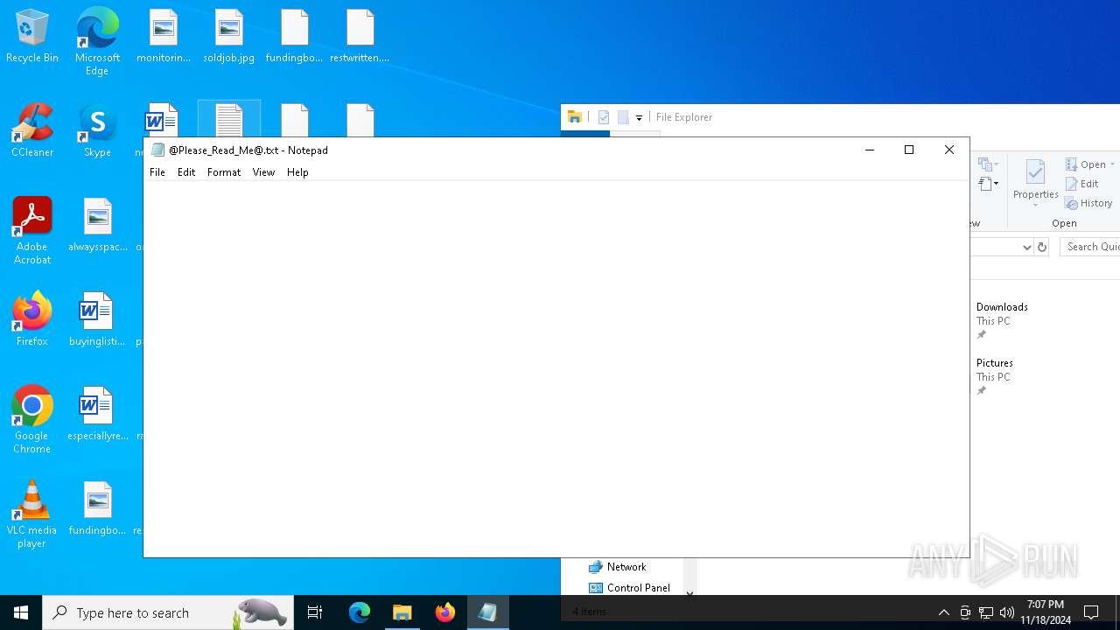Screen dimensions: 1120x630
Task: Launch the Adobe Acrobat shortcut
Action: (32, 231)
